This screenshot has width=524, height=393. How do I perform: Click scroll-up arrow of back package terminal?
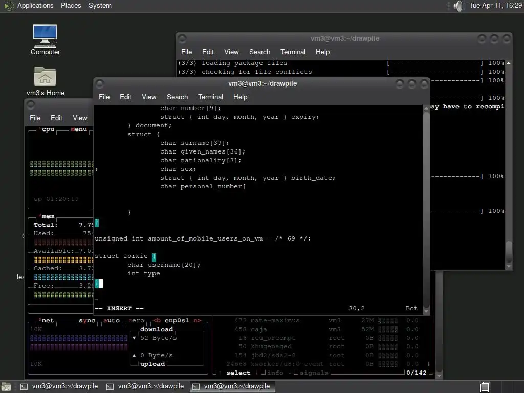[509, 63]
